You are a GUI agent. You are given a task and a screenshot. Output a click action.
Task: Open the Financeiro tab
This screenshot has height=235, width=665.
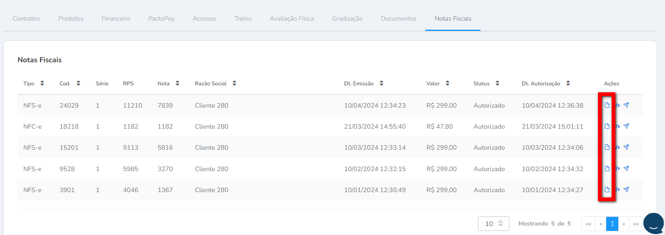pos(116,19)
